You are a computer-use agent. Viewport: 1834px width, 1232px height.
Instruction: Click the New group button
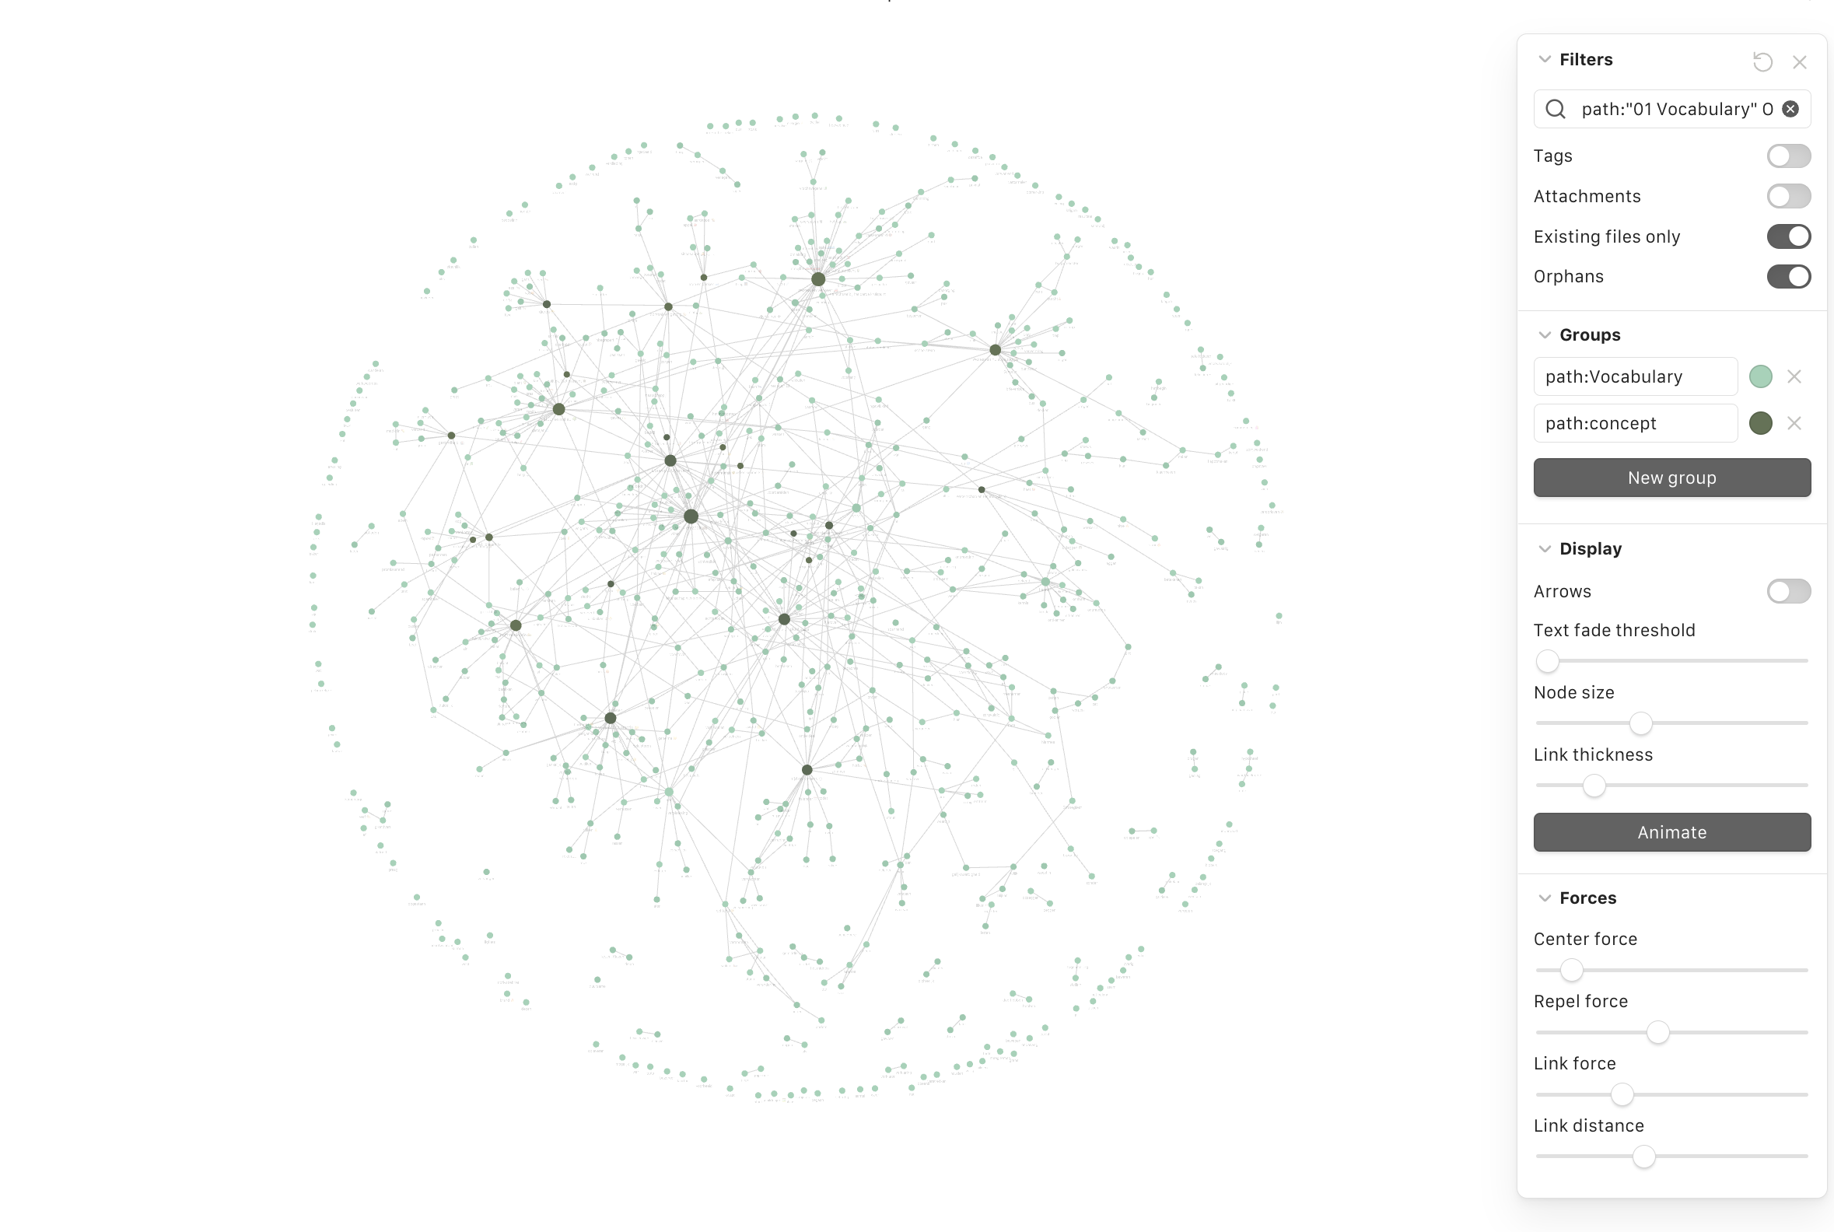1671,477
